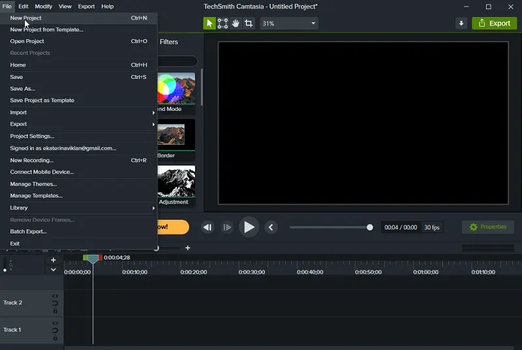Click the download arrow icon beside Export
522x350 pixels.
[x=461, y=23]
